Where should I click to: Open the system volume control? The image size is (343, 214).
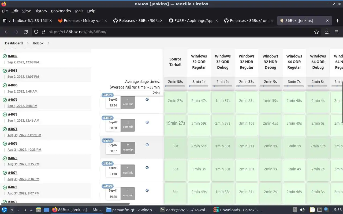click(x=303, y=210)
